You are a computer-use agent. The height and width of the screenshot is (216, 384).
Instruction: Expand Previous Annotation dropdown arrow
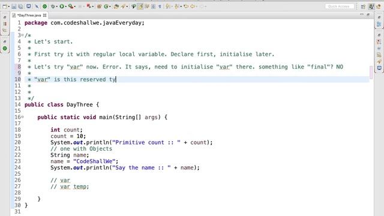click(x=181, y=7)
